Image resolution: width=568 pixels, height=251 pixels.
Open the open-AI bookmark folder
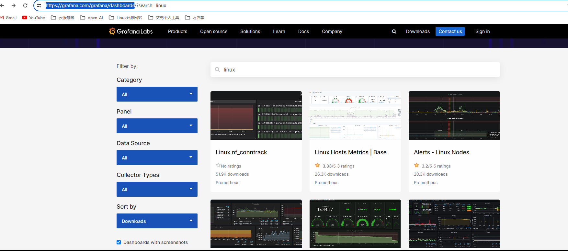click(91, 17)
